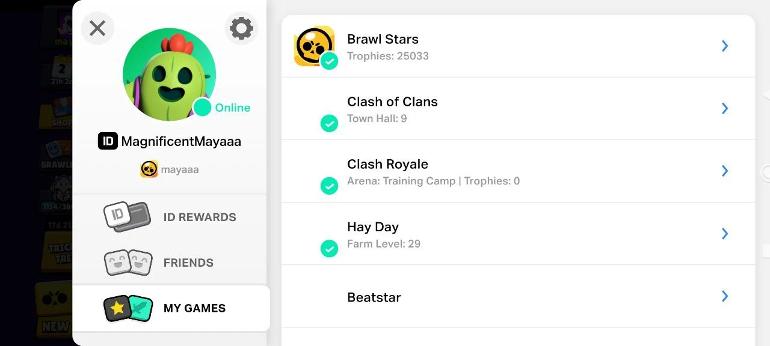Click the ID Rewards cards icon
Viewport: 770px width, 346px height.
click(127, 217)
